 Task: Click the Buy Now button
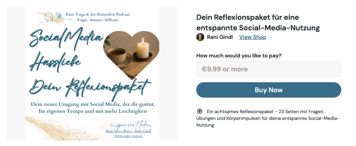point(269,90)
